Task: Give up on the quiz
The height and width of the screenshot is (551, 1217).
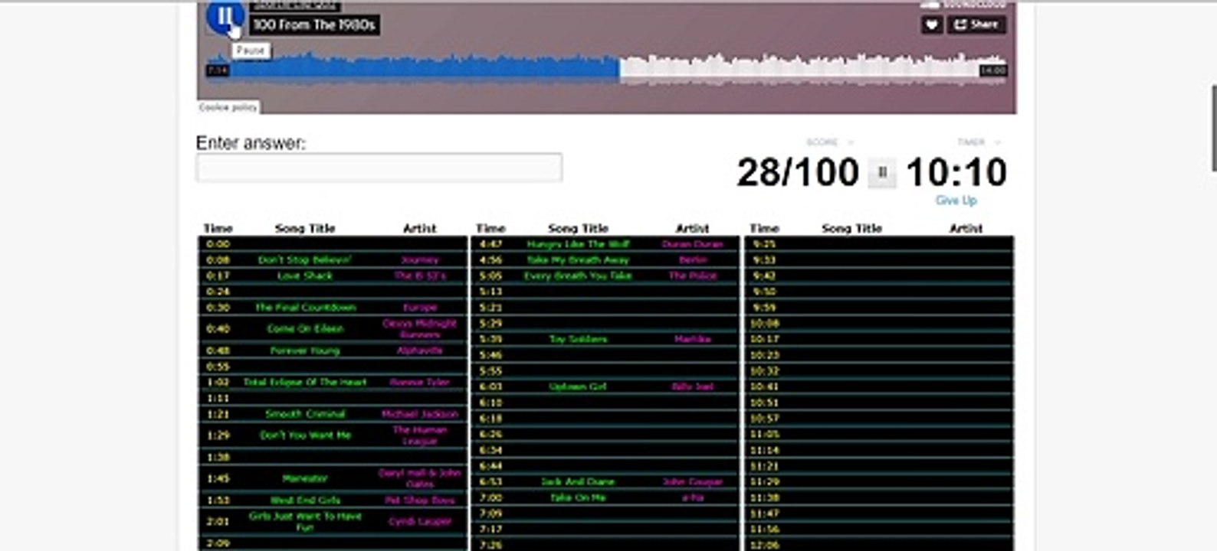Action: click(x=956, y=201)
